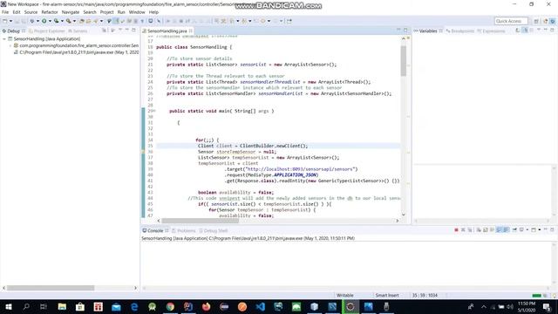Screen dimensions: 558x314
Task: Open the Variables view menu dropdown
Action: 539,30
